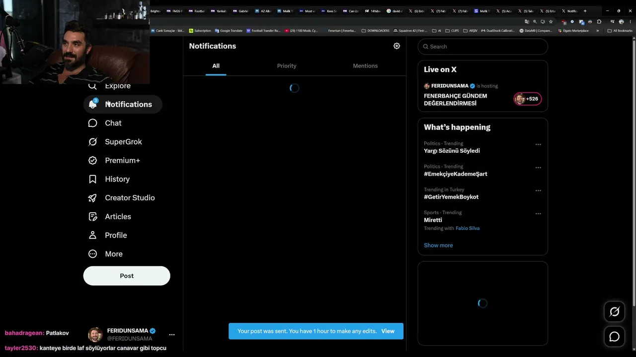Open Chat via its speech bubble icon
636x357 pixels.
click(92, 123)
